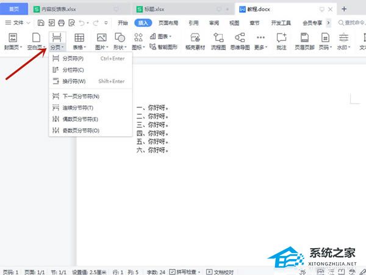
Task: Switch to the 章节 ribbon tab
Action: pos(254,23)
